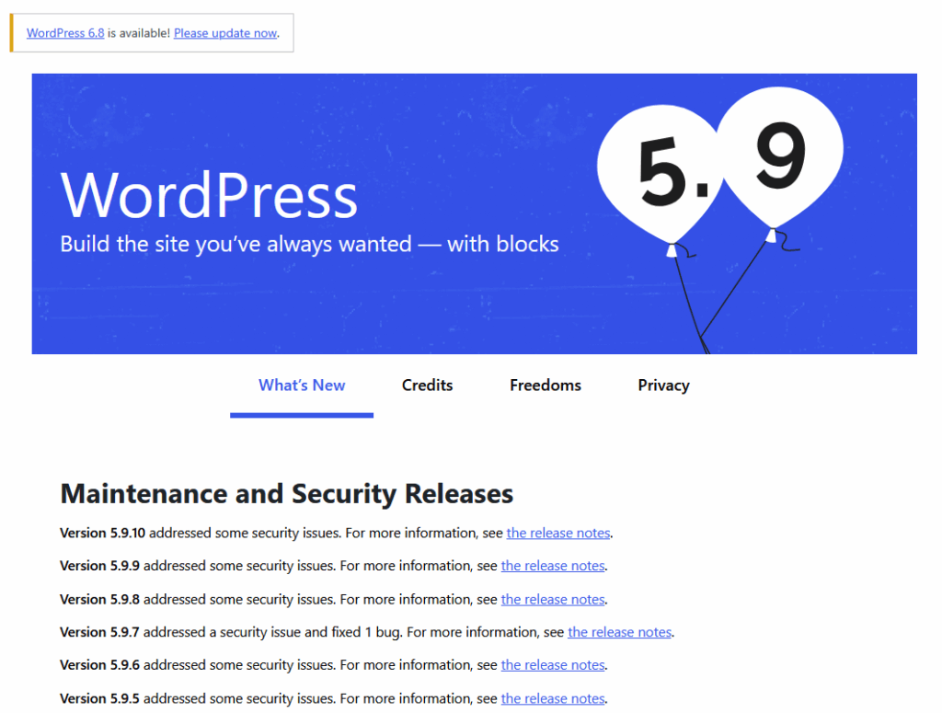Open the WordPress 6.8 link in the update notice
942x713 pixels.
(x=65, y=33)
